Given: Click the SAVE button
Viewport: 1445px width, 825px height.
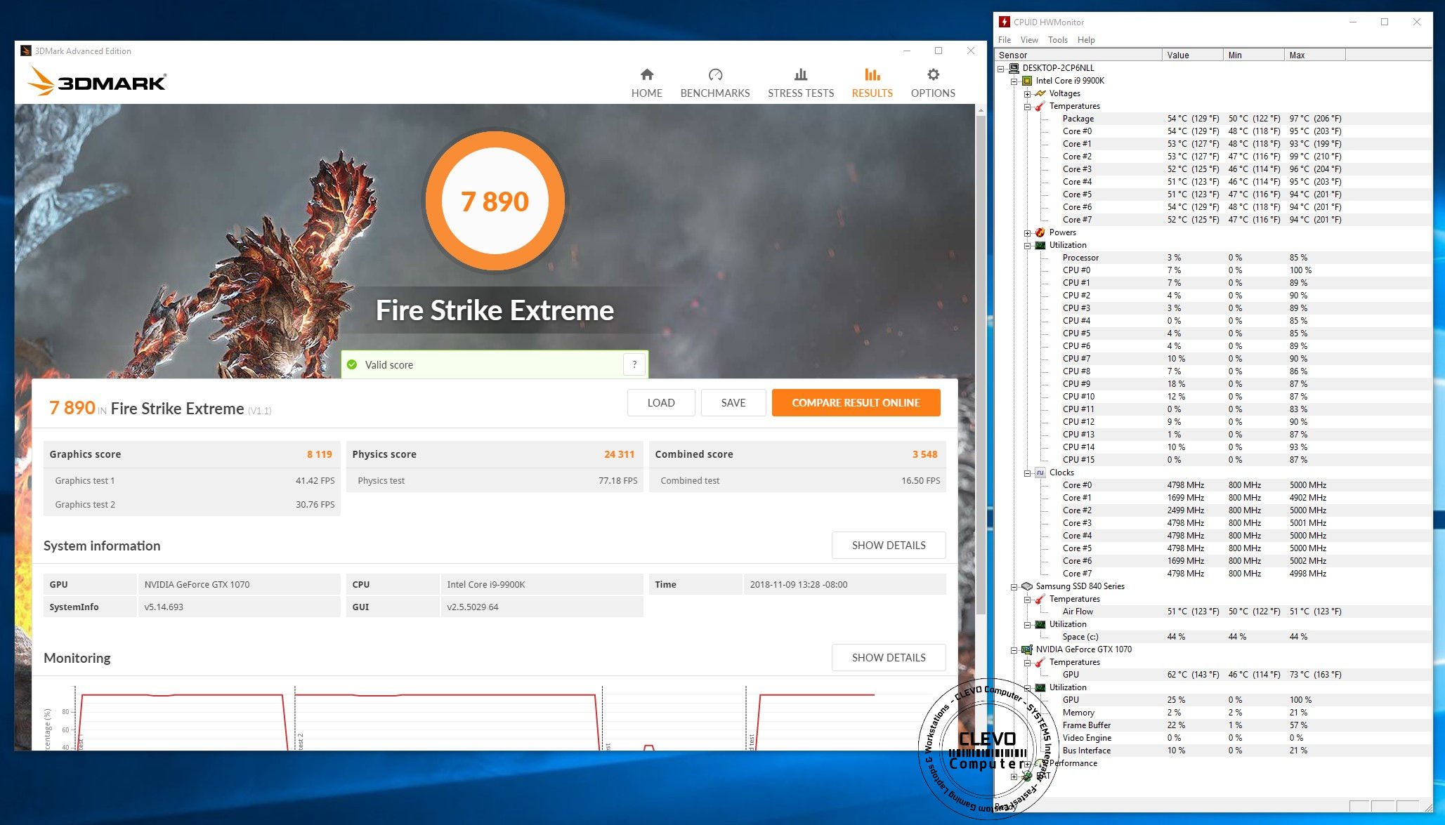Looking at the screenshot, I should 733,402.
